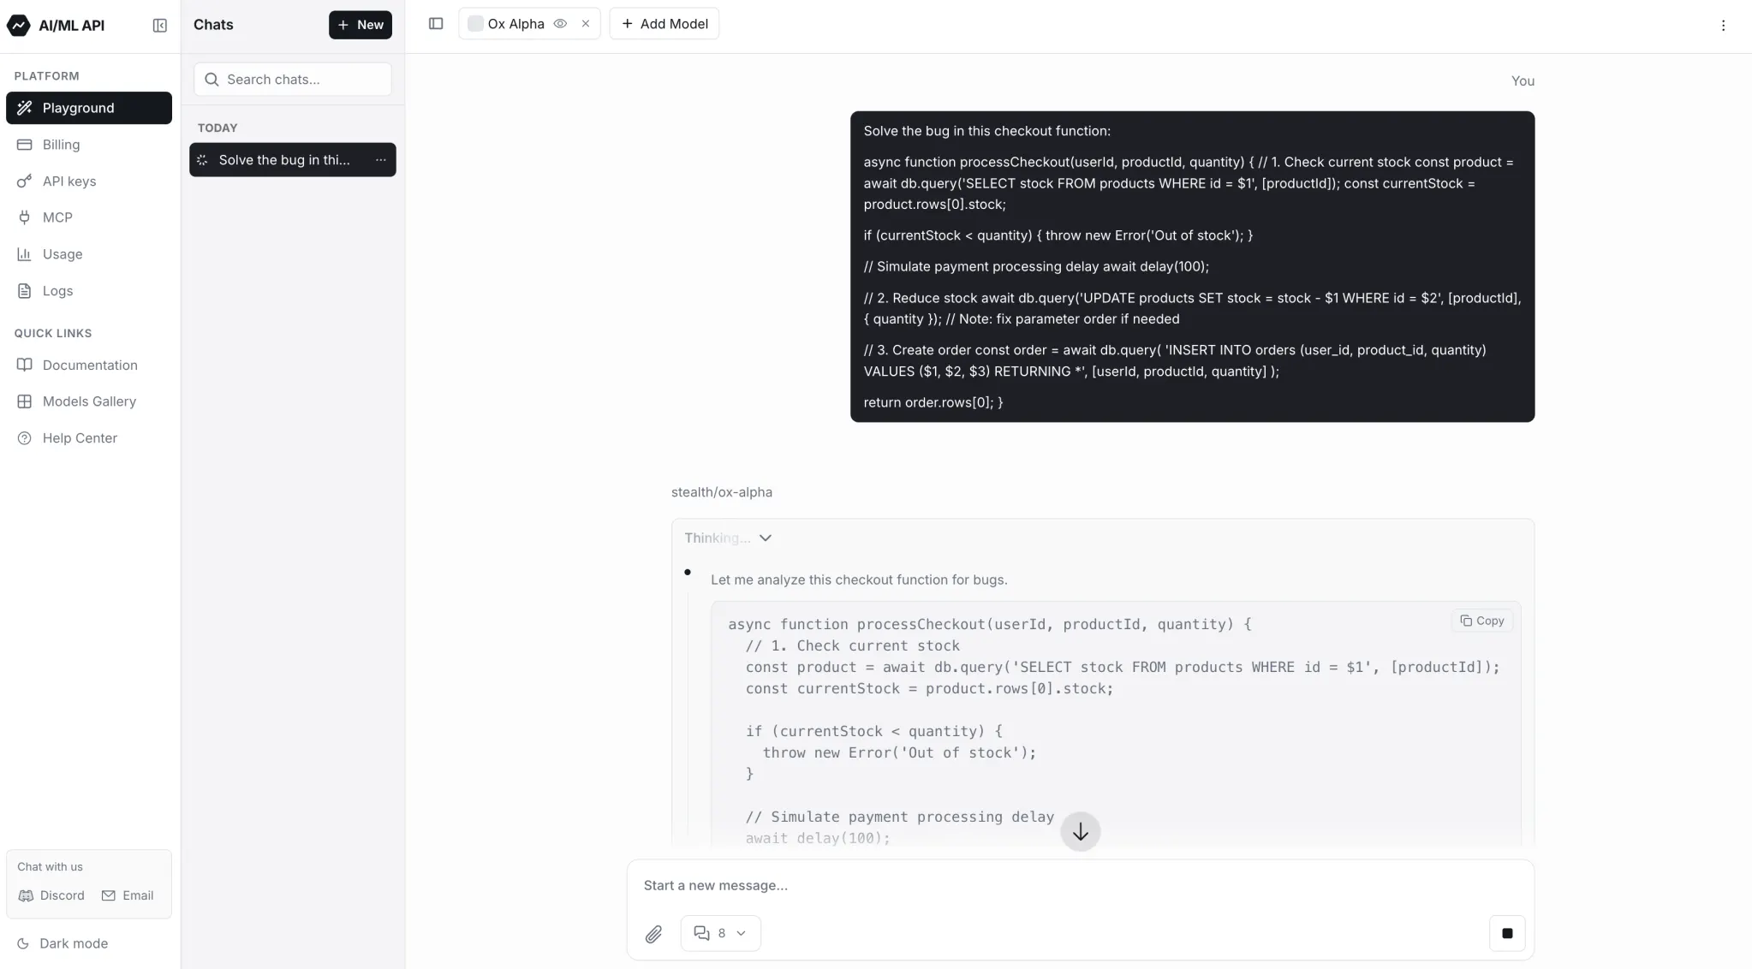Open the context messages count dropdown
This screenshot has width=1752, height=969.
click(720, 933)
